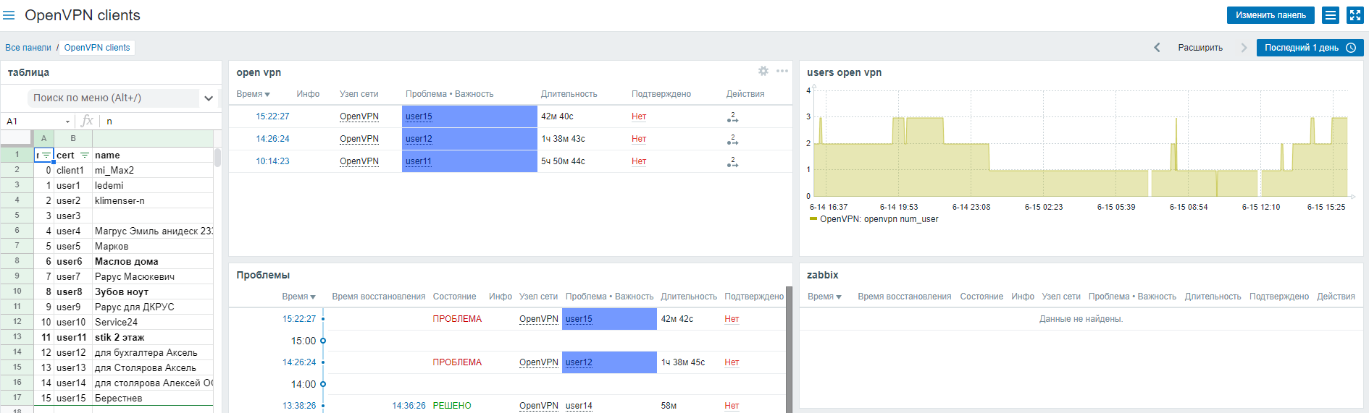This screenshot has width=1369, height=413.
Task: Click filter icon in cert column header
Action: 85,155
